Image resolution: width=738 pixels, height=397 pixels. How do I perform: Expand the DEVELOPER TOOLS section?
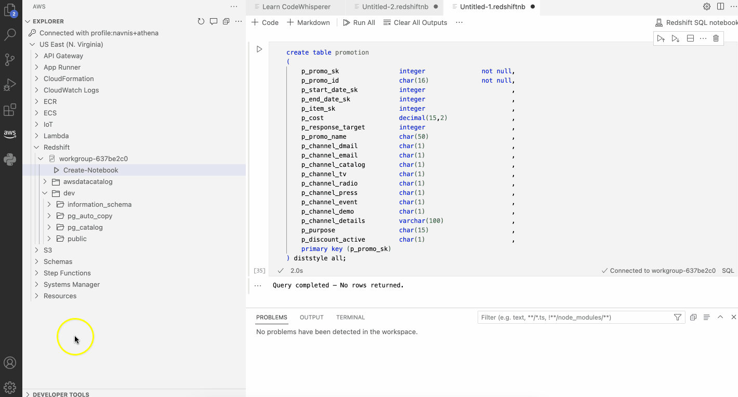click(x=28, y=394)
